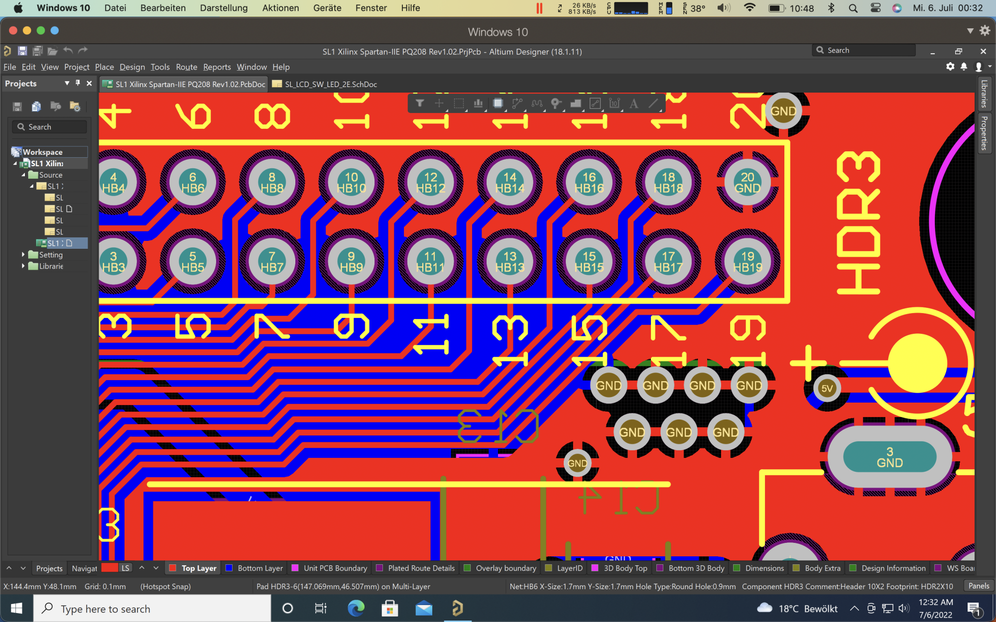Click the red LS layer set swatch

pos(110,568)
